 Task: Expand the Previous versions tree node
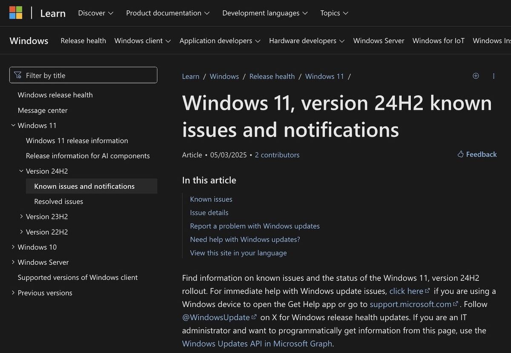[x=13, y=293]
